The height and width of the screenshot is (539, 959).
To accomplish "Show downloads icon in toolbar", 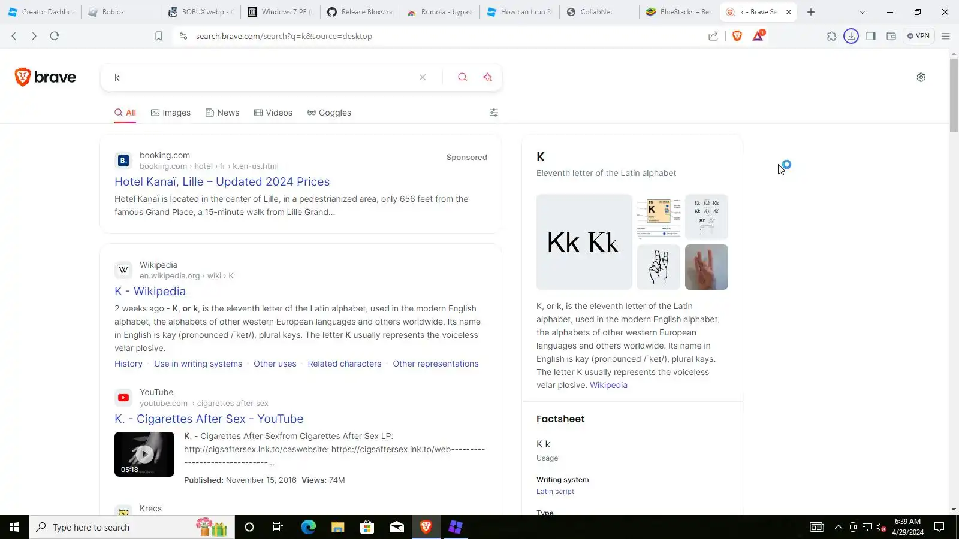I will tap(851, 36).
